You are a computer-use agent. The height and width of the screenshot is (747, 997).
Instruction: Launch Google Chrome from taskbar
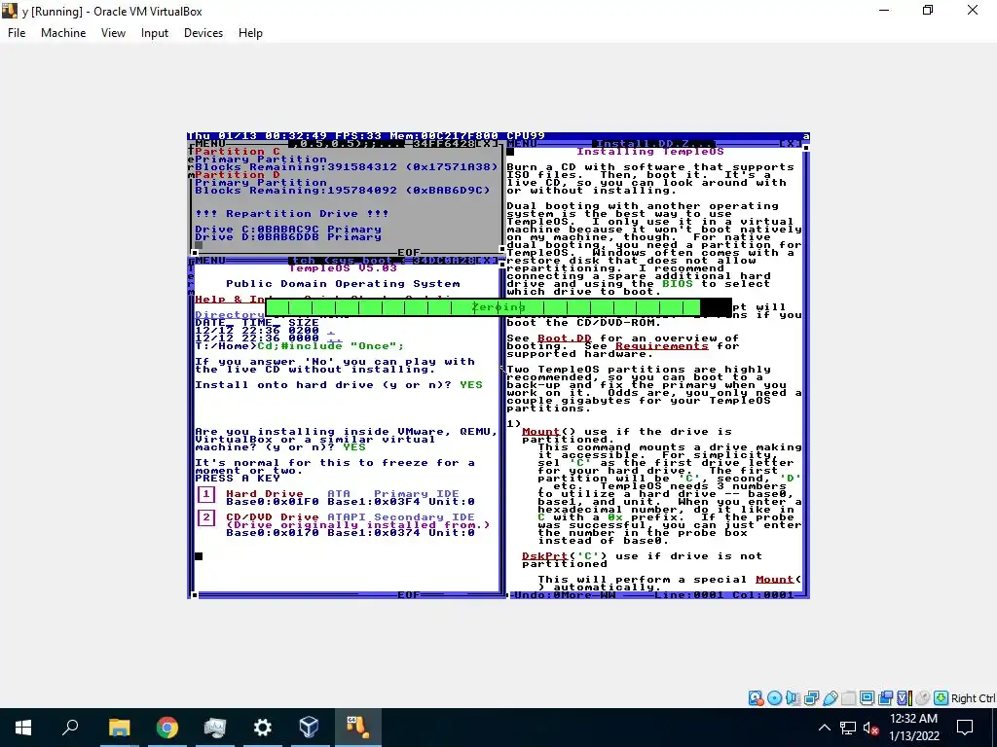tap(167, 728)
